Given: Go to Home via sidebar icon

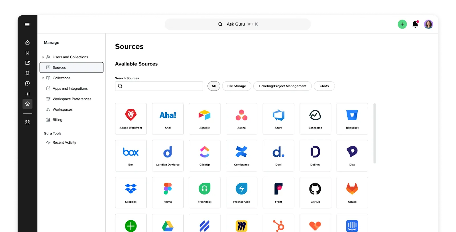Looking at the screenshot, I should (x=27, y=42).
